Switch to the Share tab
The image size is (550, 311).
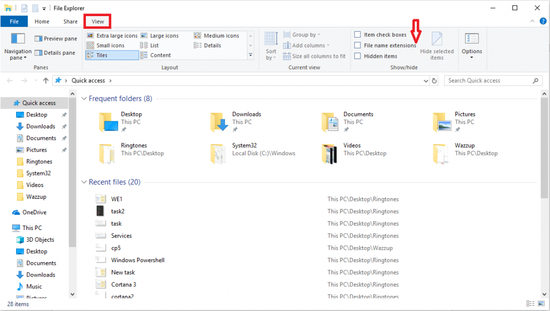(70, 21)
